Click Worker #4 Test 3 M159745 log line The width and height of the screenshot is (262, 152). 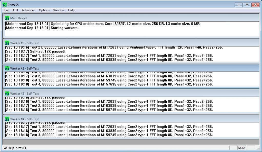(x=109, y=135)
